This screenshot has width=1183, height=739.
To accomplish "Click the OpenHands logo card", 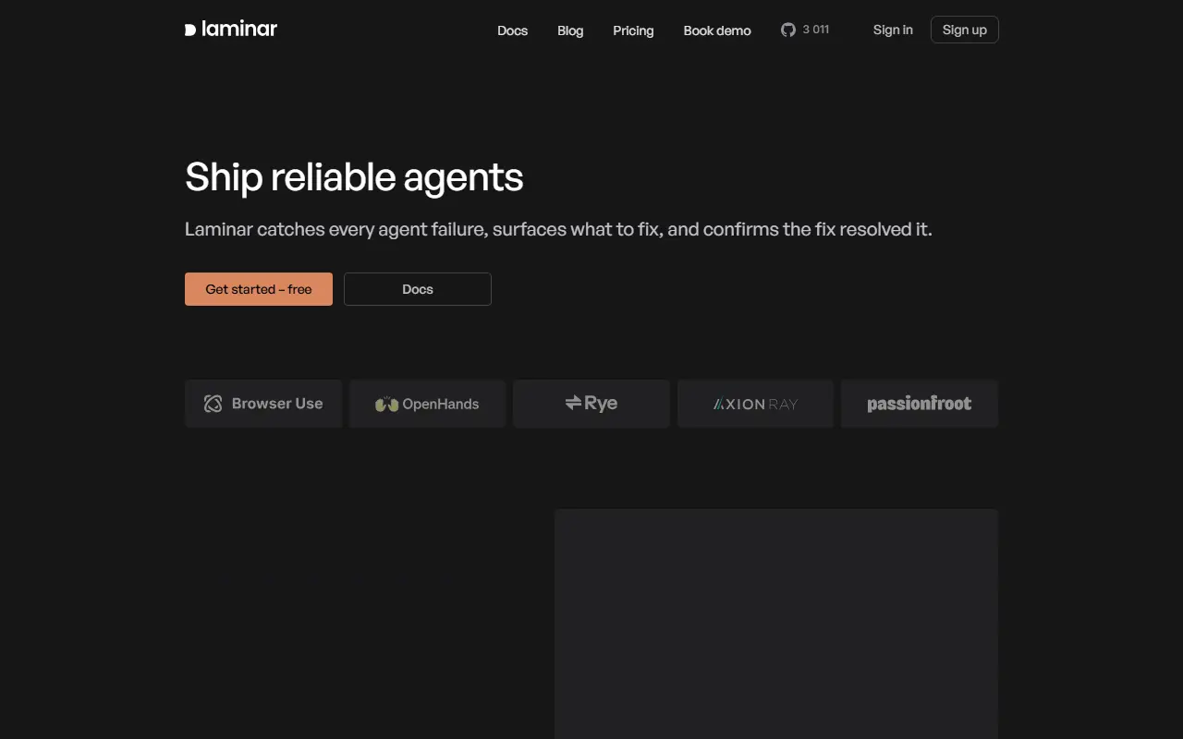I will tap(427, 404).
